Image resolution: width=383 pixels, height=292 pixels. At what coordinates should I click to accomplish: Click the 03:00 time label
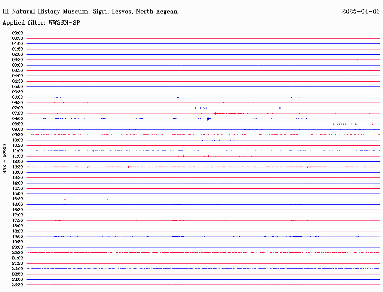18,65
